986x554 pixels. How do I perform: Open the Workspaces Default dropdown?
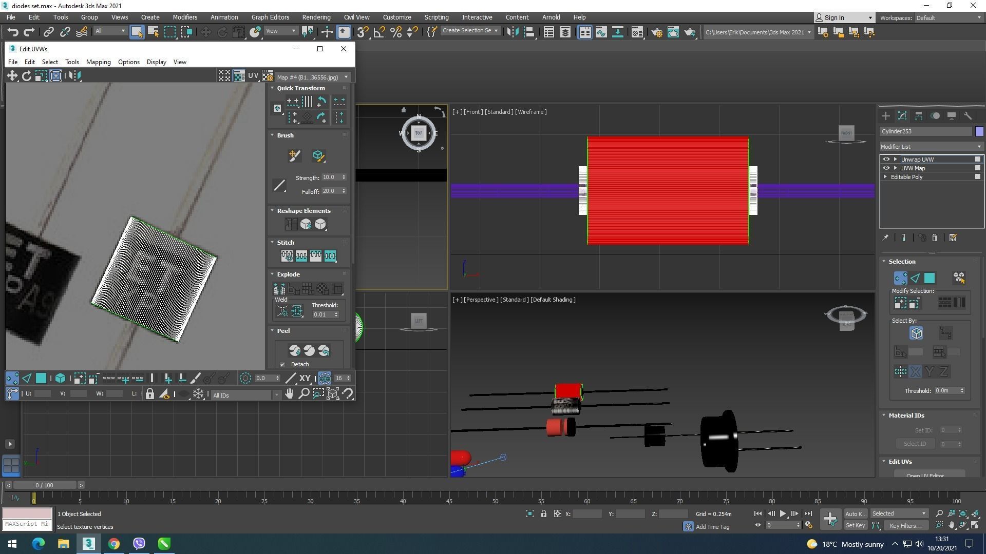point(949,18)
